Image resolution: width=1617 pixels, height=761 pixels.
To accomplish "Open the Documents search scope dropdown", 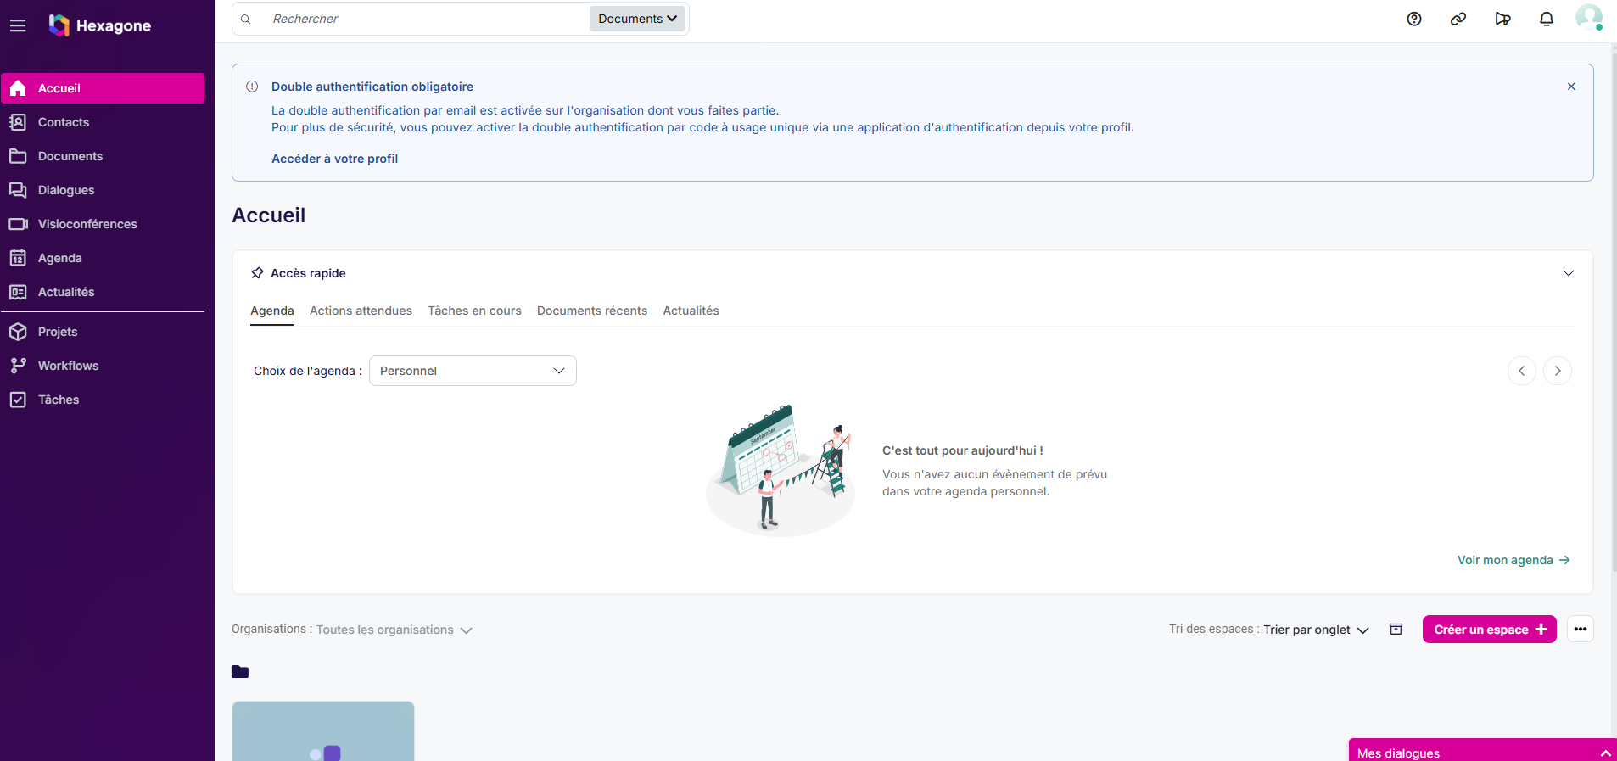I will pos(637,19).
